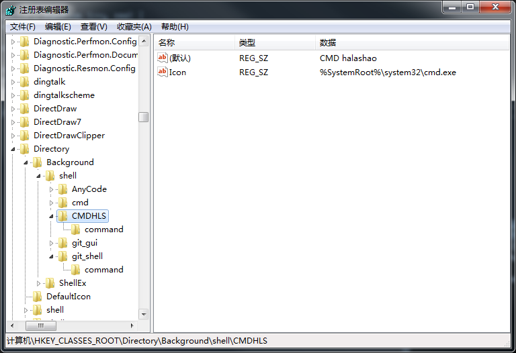The width and height of the screenshot is (516, 353).
Task: Click the folder icon beside git_gui
Action: [x=63, y=243]
